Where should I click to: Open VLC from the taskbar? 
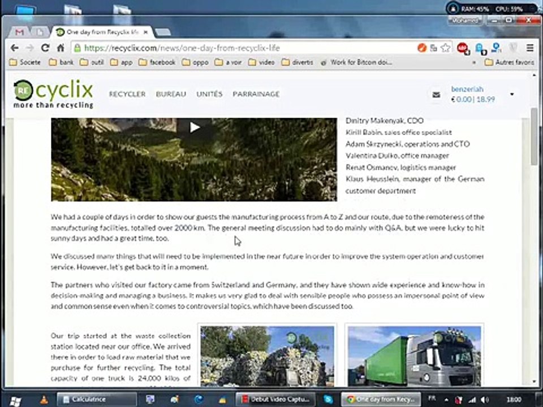tap(44, 400)
